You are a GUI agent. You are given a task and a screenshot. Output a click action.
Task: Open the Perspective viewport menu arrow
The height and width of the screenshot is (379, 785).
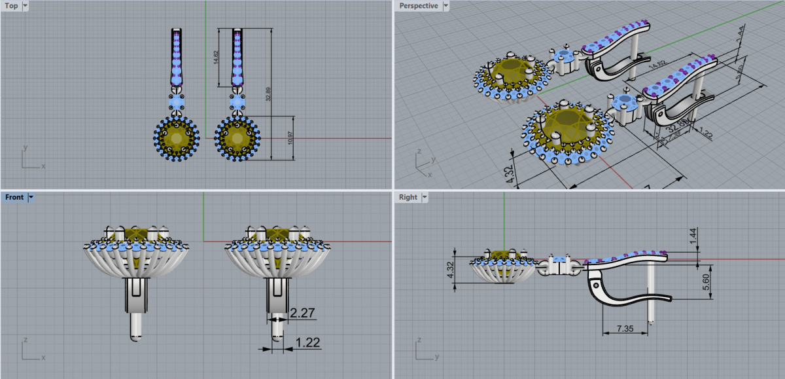pyautogui.click(x=446, y=6)
